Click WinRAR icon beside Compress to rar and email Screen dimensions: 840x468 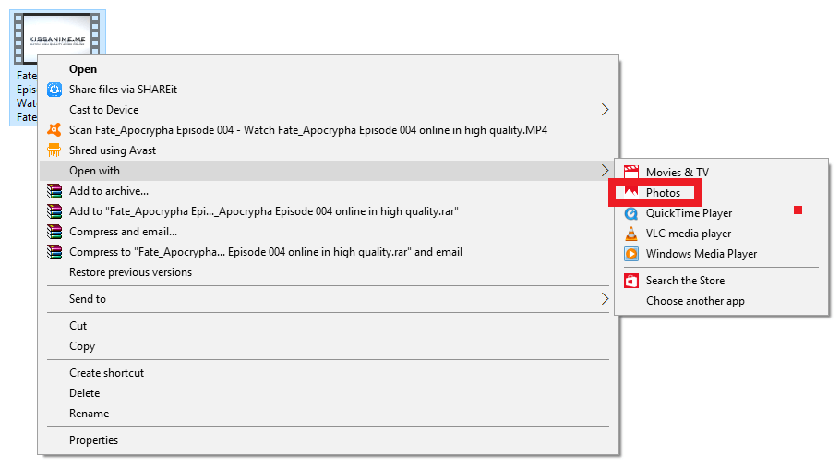[x=54, y=252]
